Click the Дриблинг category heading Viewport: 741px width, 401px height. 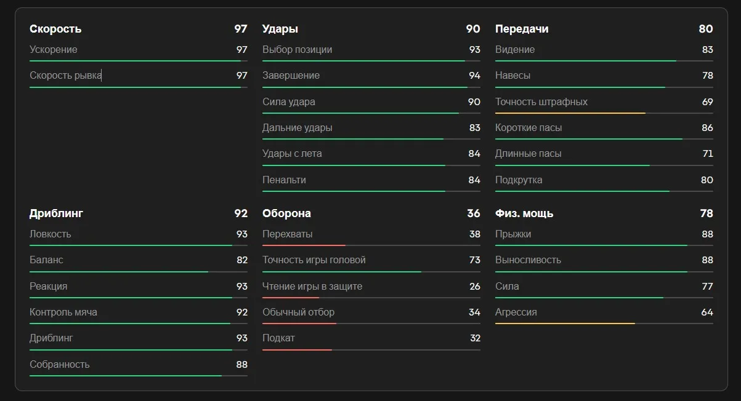[56, 213]
